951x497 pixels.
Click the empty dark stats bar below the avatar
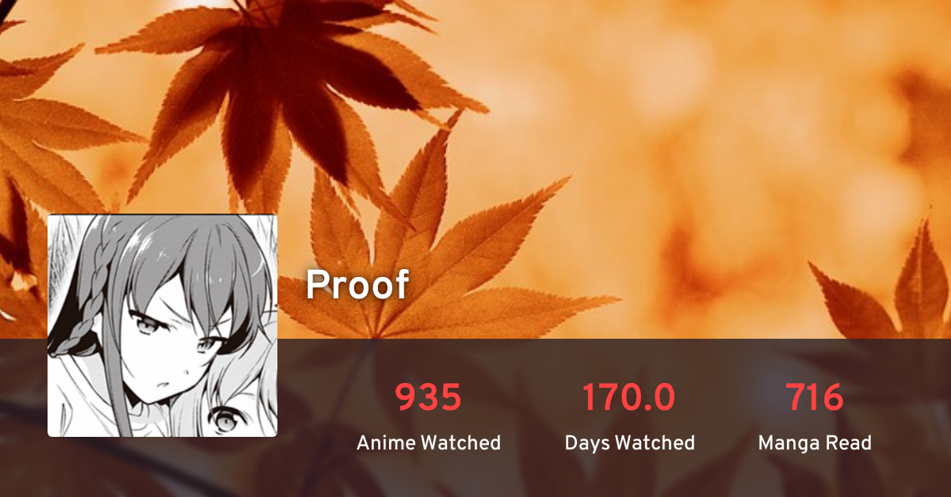[x=162, y=467]
